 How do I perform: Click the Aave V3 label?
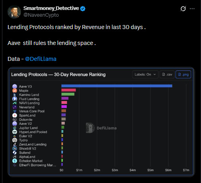[25, 86]
